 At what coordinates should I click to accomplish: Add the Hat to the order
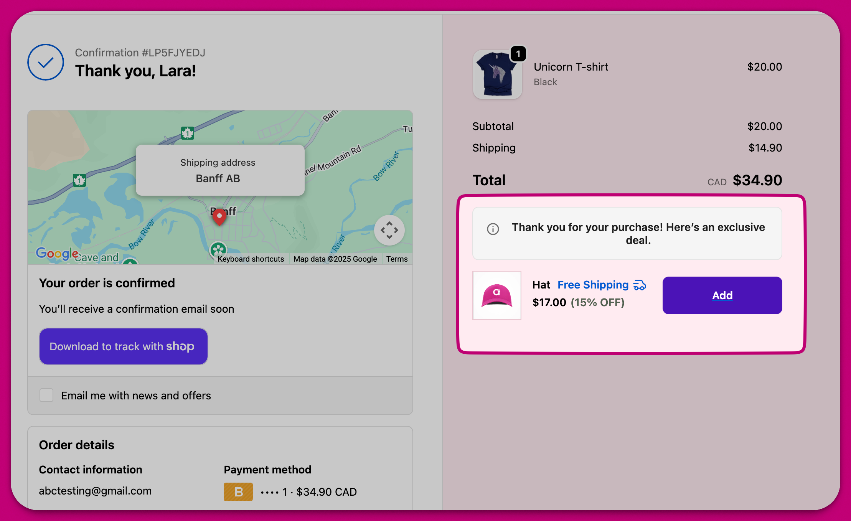722,295
